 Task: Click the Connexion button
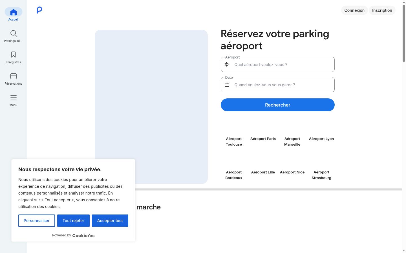pyautogui.click(x=354, y=10)
